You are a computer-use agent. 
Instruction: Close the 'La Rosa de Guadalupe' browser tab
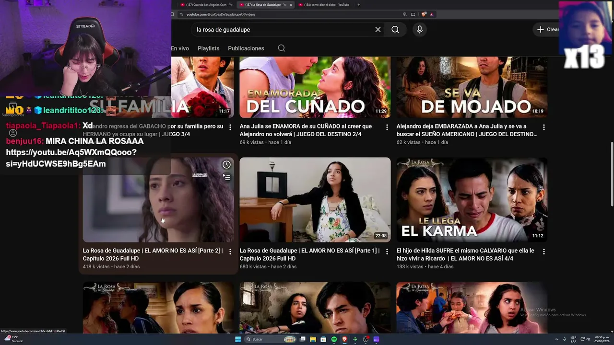pos(290,5)
